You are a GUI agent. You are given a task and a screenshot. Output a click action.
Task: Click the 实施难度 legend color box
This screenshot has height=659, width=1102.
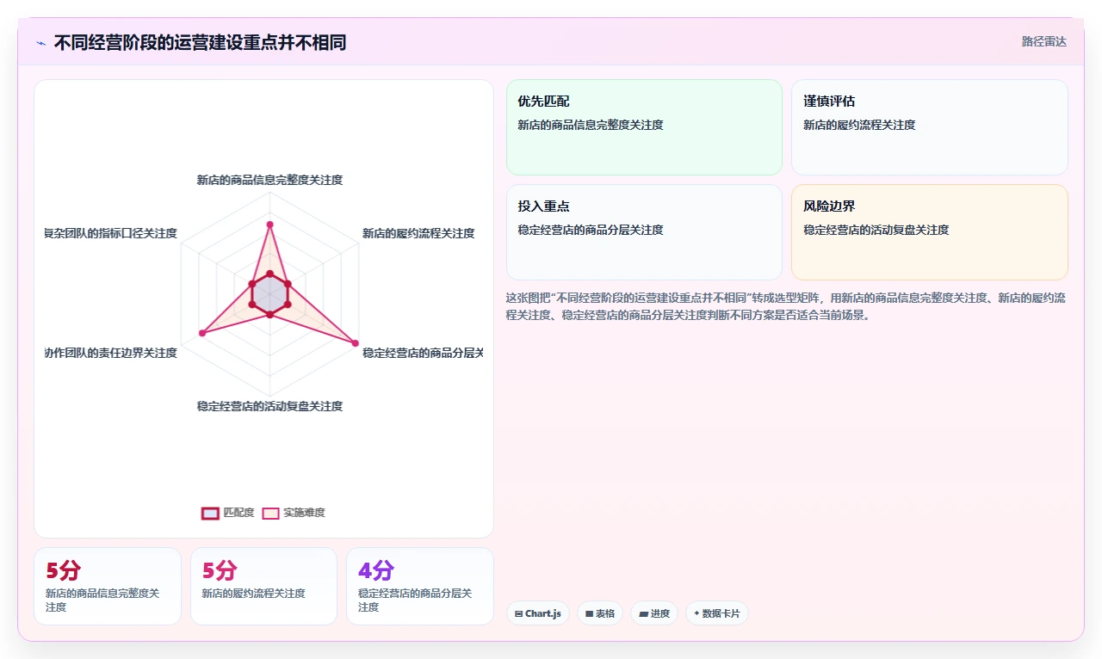tap(270, 513)
